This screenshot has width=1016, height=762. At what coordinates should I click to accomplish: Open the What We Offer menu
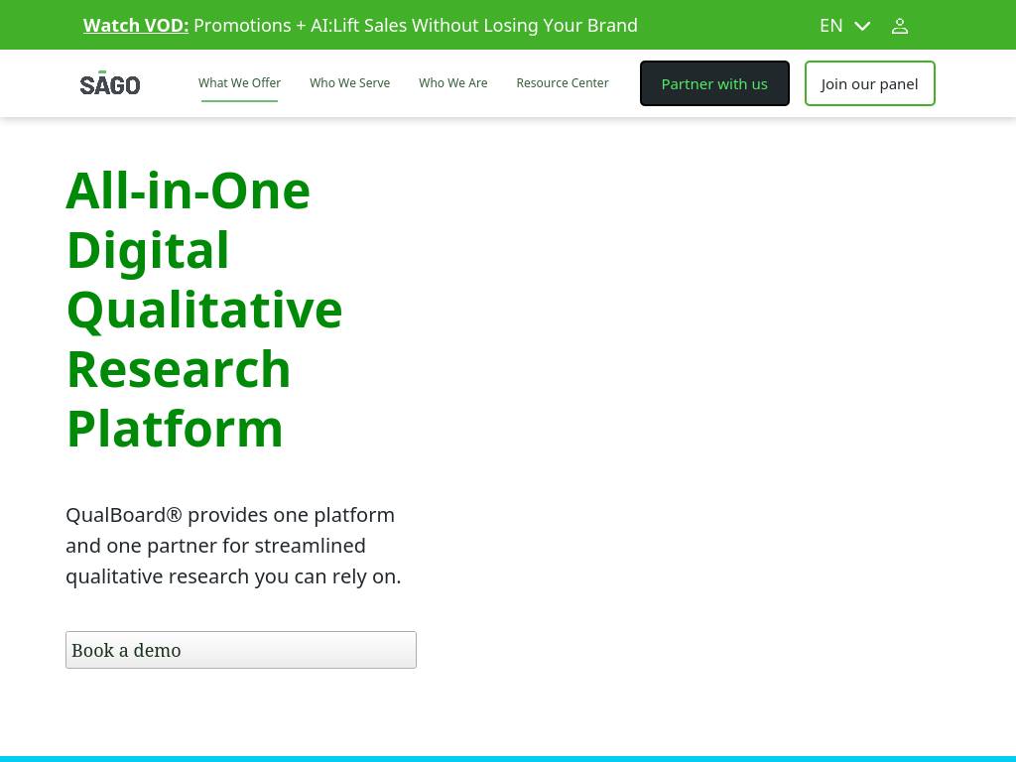tap(239, 83)
